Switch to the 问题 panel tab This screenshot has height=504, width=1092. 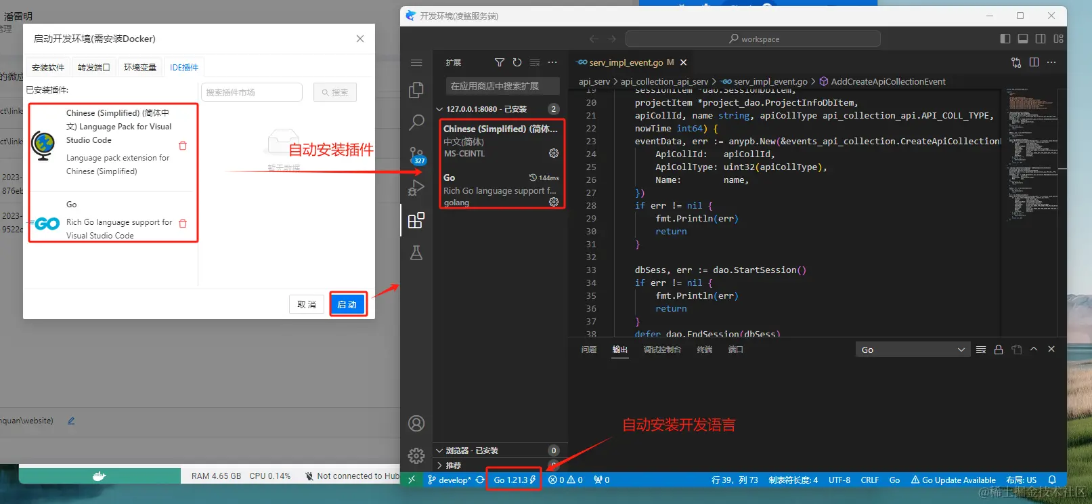589,350
